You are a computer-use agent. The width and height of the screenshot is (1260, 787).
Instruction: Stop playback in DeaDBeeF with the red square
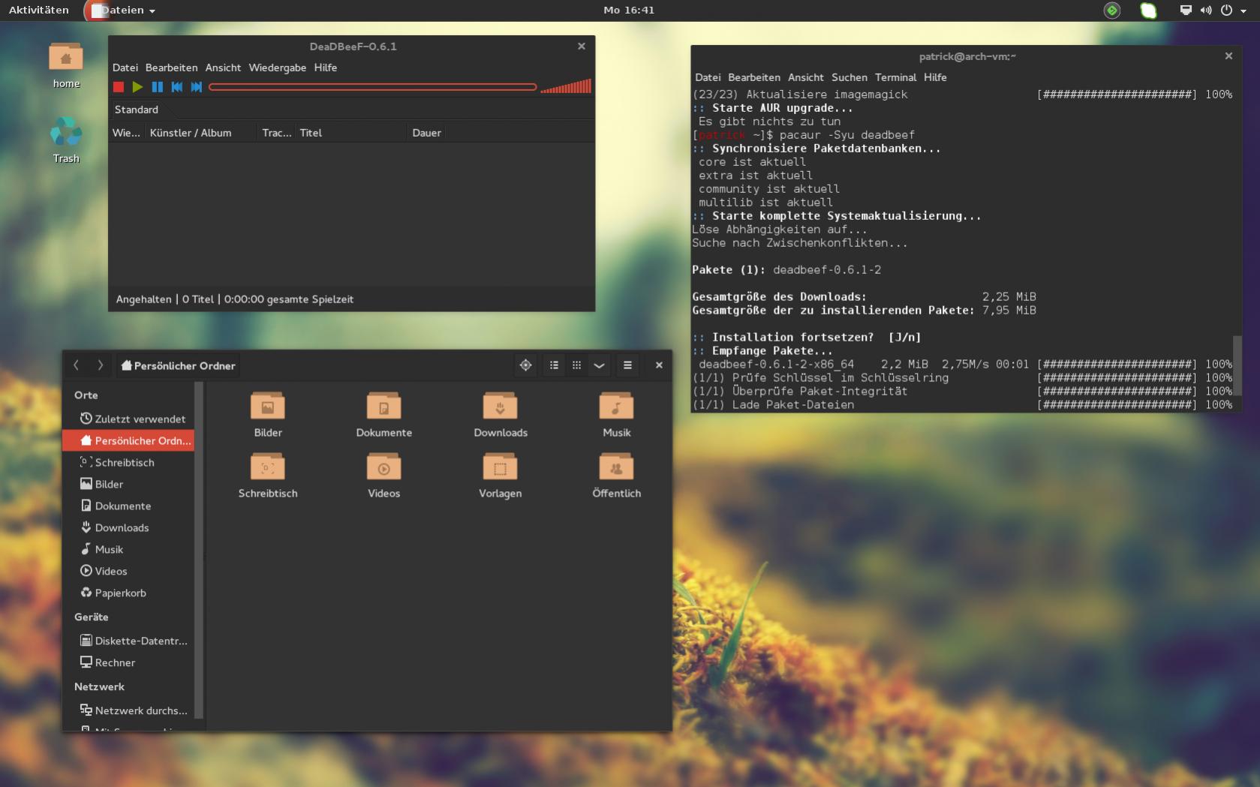click(119, 87)
